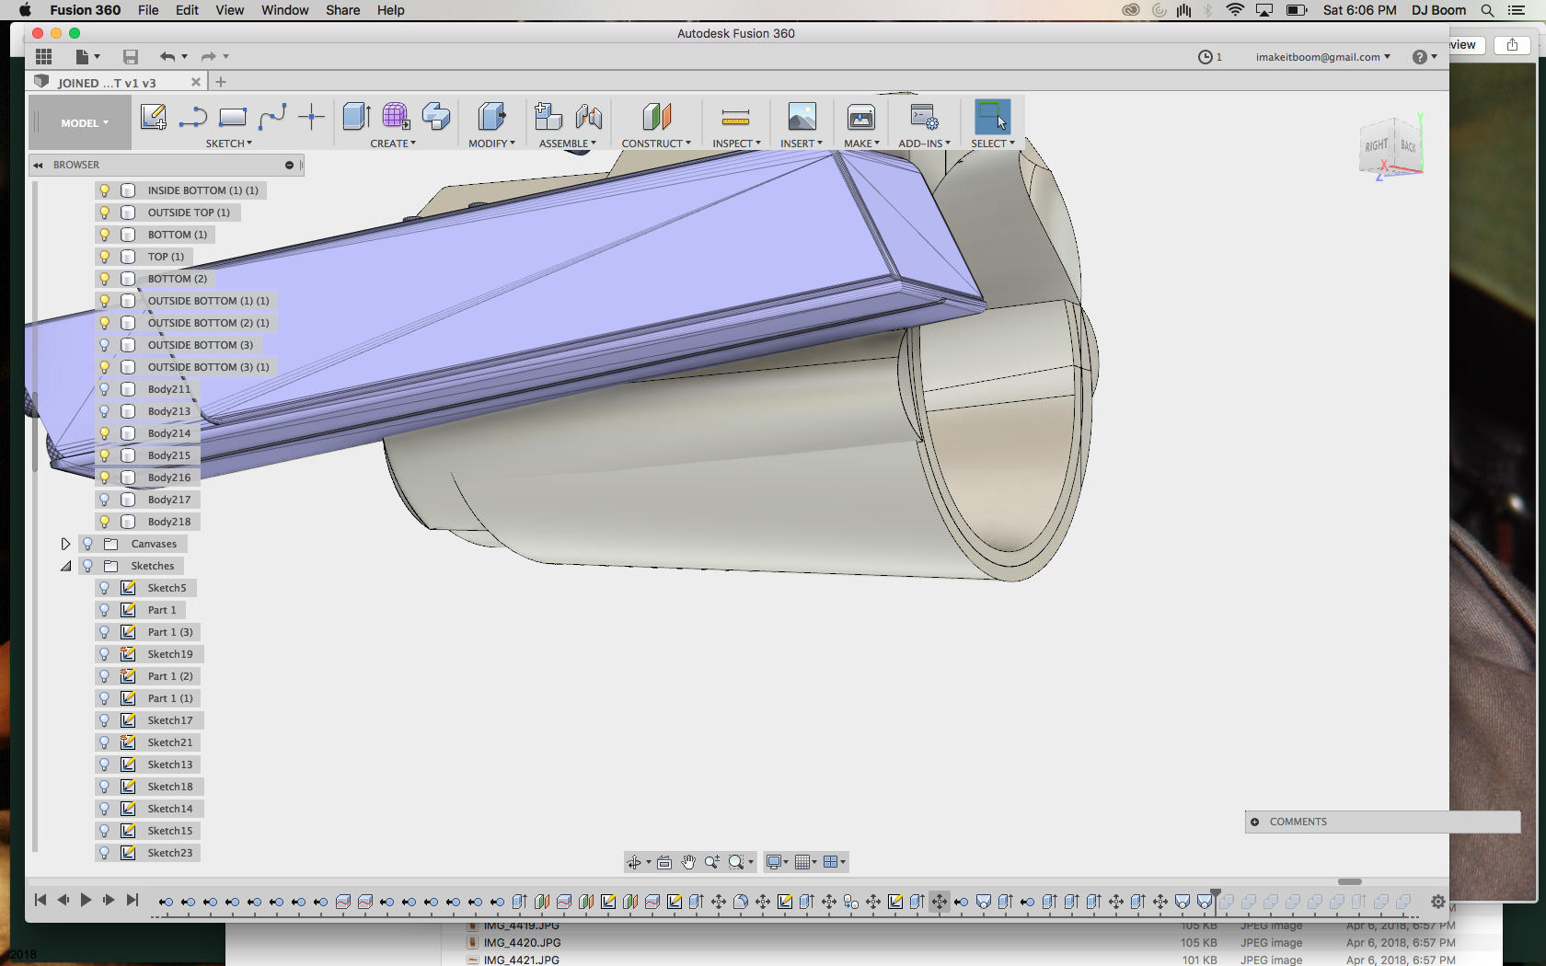Toggle visibility of Body211

[105, 389]
